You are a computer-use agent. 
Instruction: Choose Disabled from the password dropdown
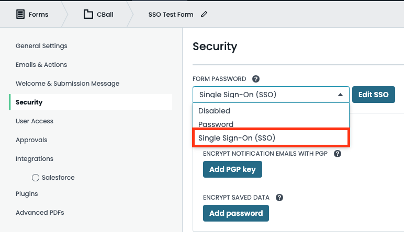point(215,111)
